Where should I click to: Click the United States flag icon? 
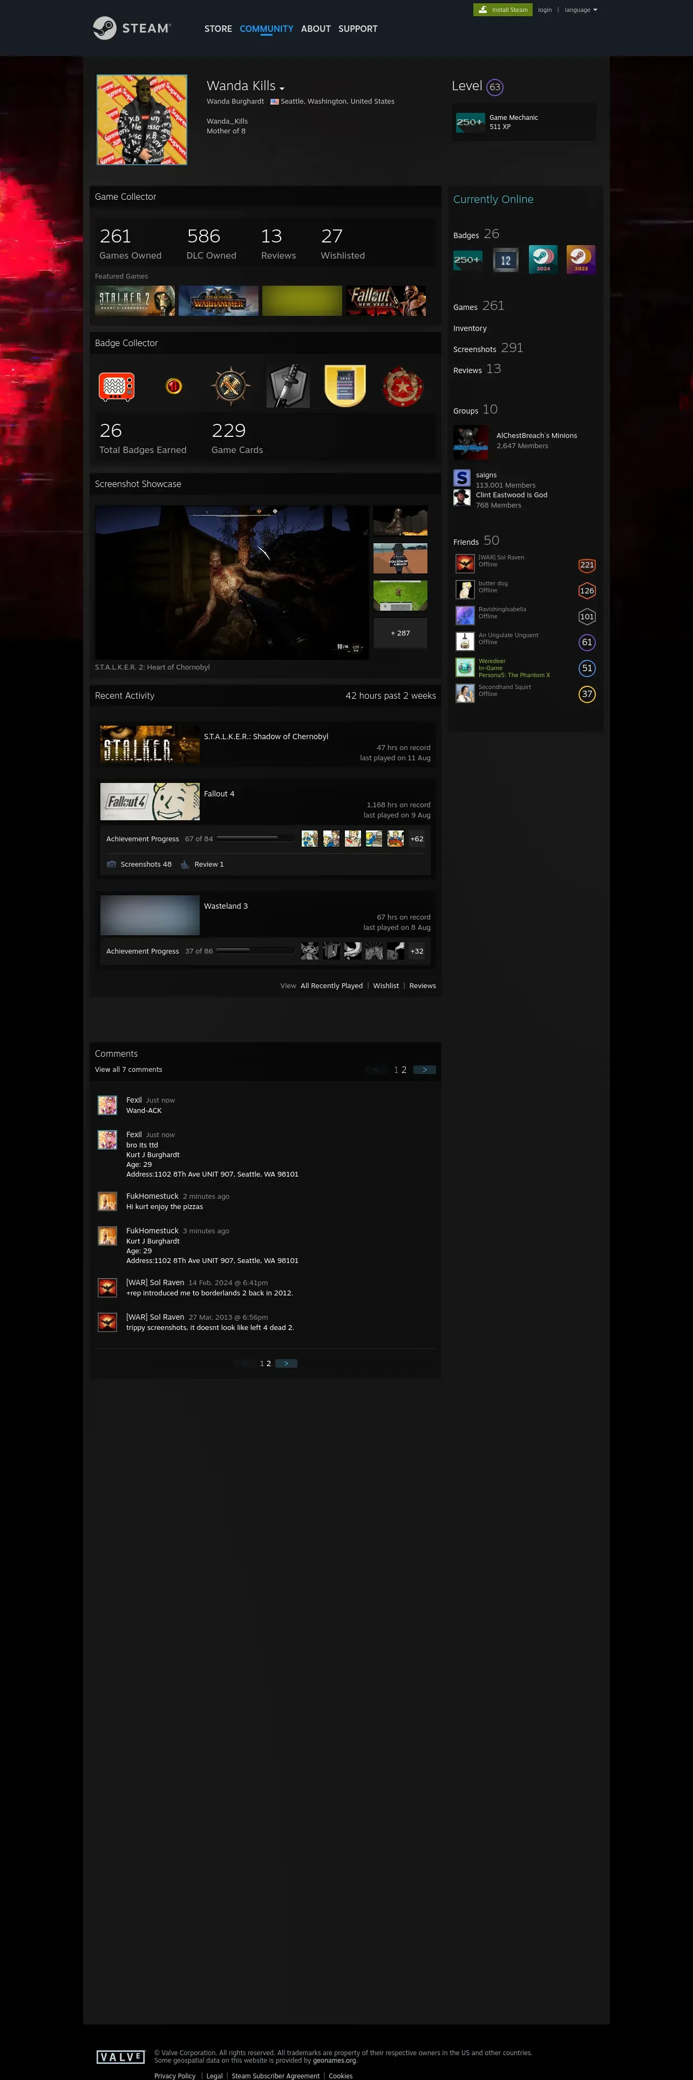coord(274,102)
